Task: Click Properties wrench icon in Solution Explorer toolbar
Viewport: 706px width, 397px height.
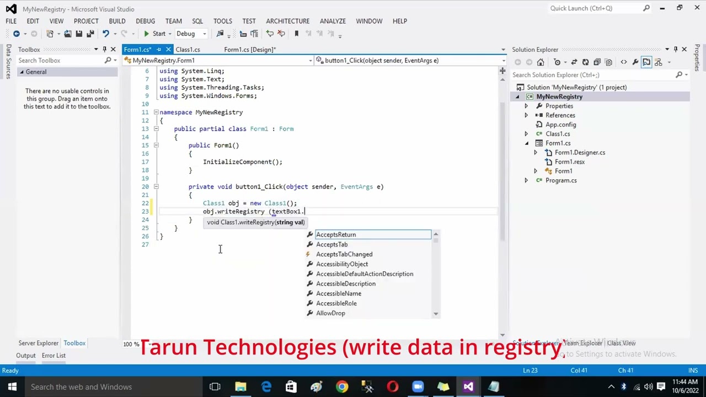Action: [635, 62]
